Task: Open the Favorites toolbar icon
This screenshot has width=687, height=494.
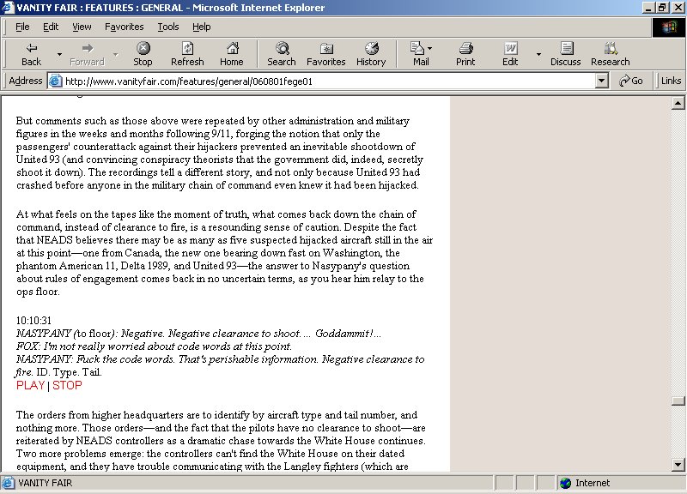Action: click(x=325, y=49)
